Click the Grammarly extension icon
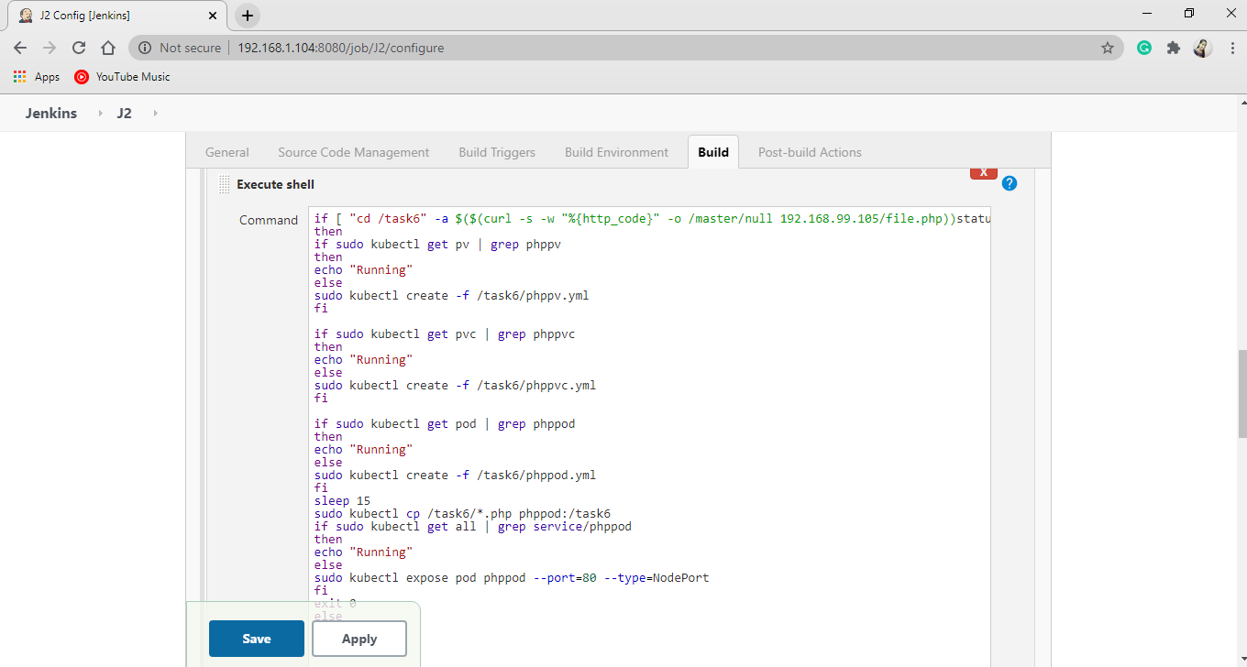The height and width of the screenshot is (667, 1247). coord(1143,47)
